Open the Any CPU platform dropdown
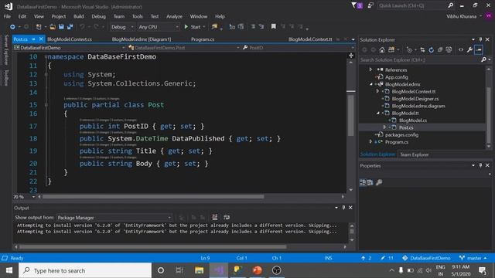The image size is (495, 278). (159, 27)
